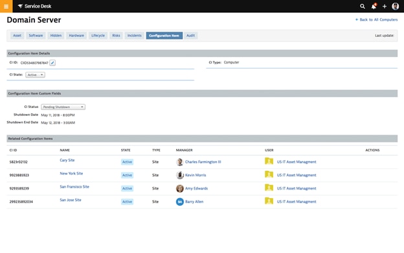Click folder icon in Cary Site row
Screen dimensions: 404x253
point(269,161)
